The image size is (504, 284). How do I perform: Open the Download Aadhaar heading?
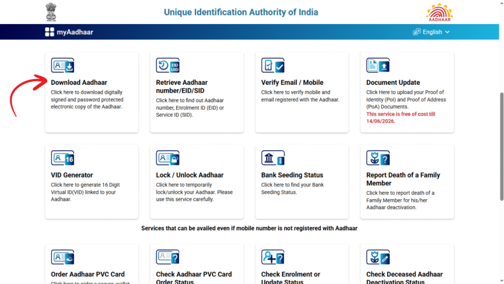[79, 82]
